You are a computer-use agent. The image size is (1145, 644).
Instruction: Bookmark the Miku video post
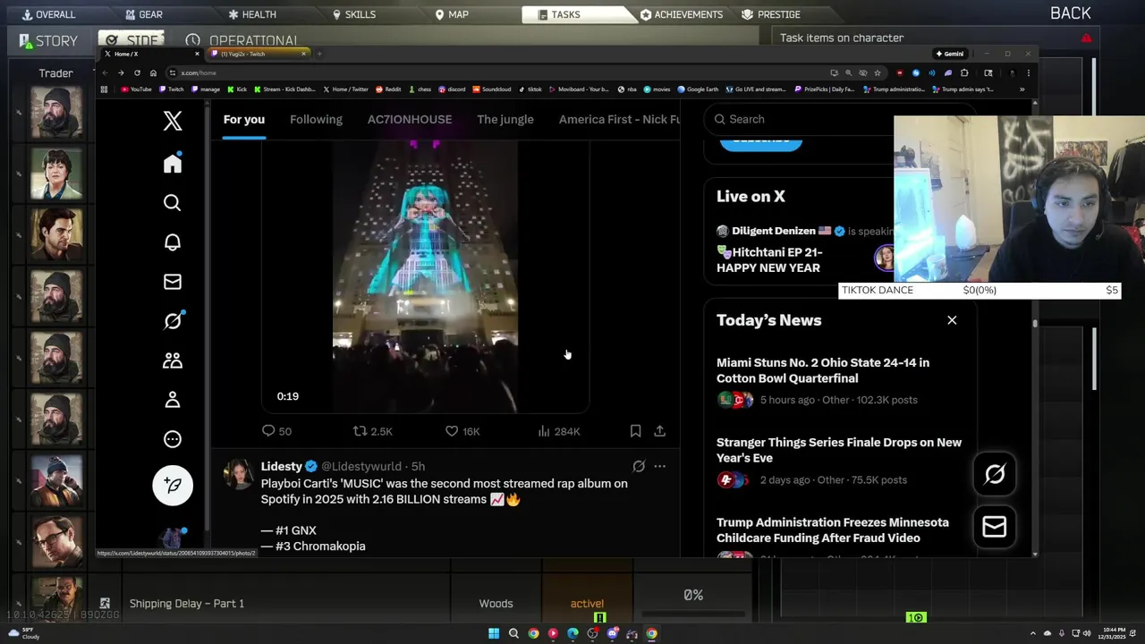635,431
